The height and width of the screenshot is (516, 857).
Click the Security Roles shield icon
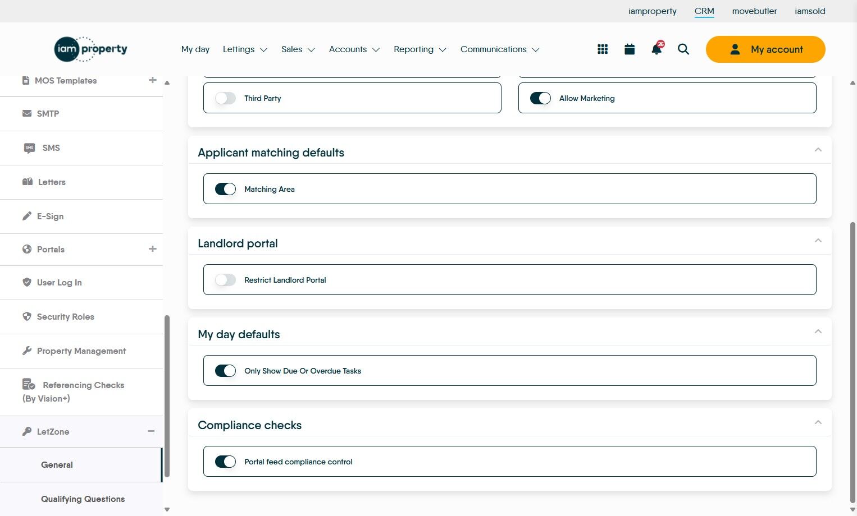tap(27, 316)
